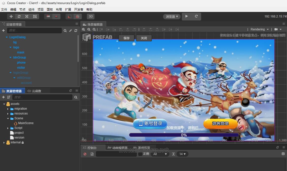Switch to the 云函数 tab
The height and width of the screenshot is (171, 287).
tap(34, 91)
